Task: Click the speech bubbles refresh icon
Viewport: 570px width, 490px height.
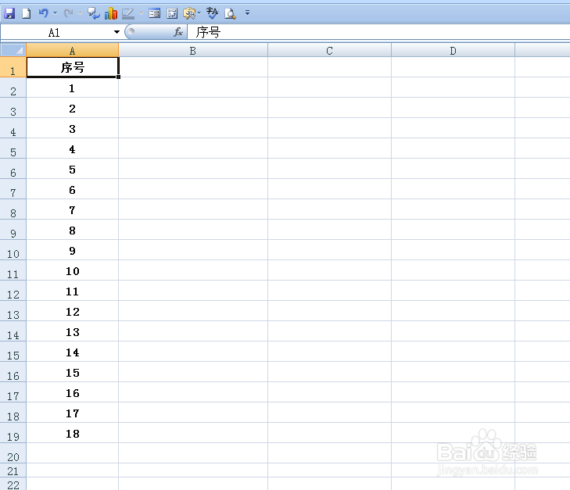Action: [94, 13]
